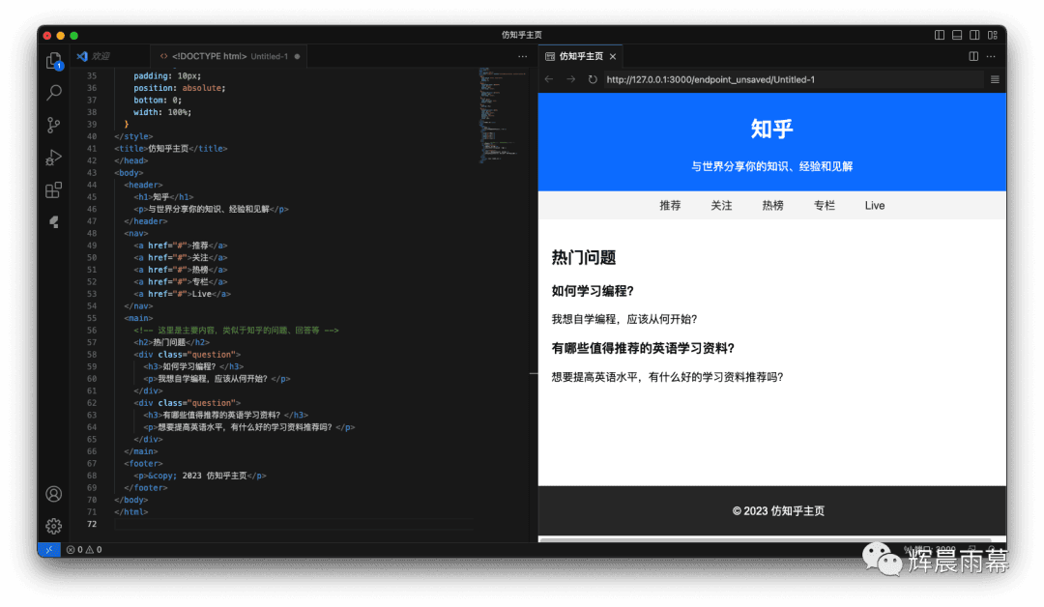Open the Search view in activity bar
Screen dimensions: 1044x607
point(54,93)
